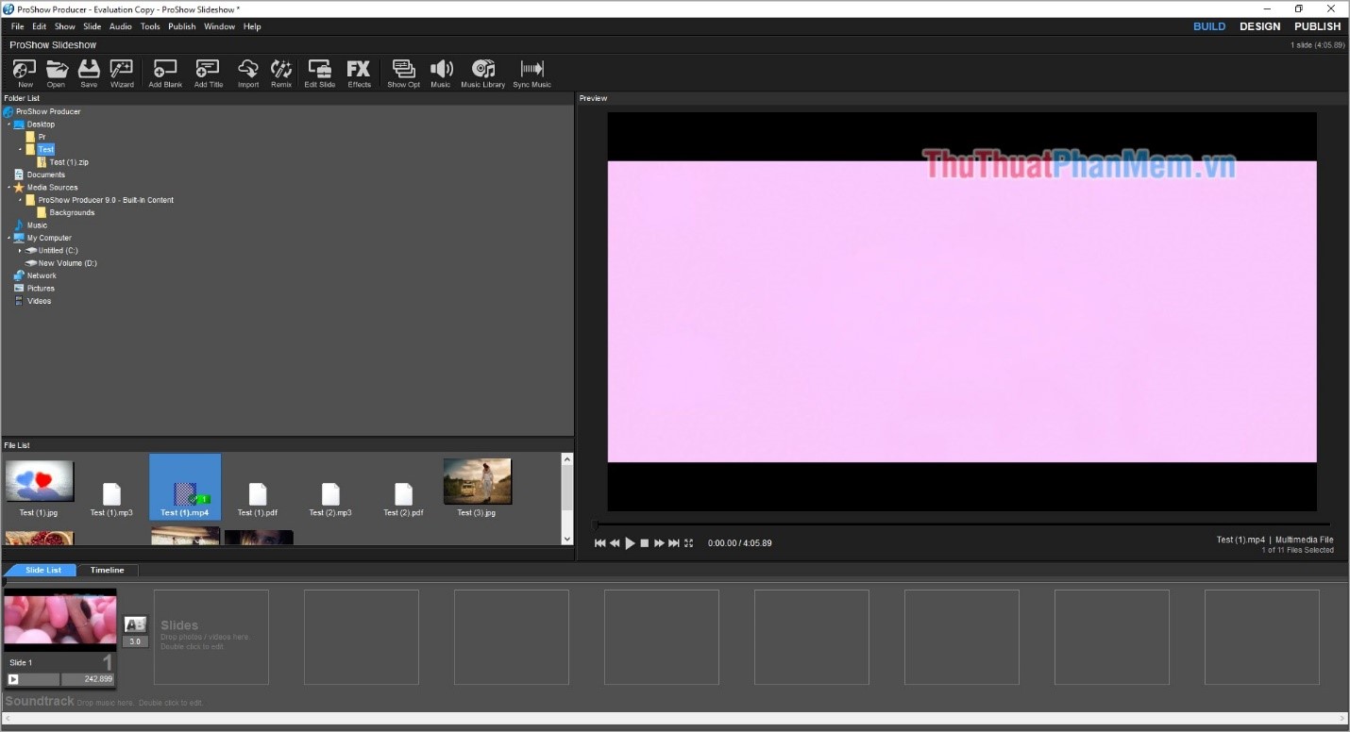Screen dimensions: 1350x732
Task: Open the Import tool
Action: tap(247, 73)
